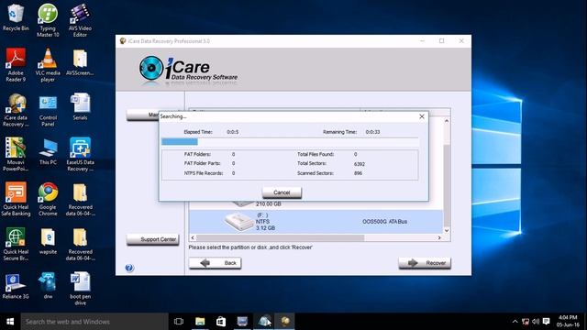Select the F: NTFS 3.12 GB partition row
This screenshot has height=330, width=587.
[x=316, y=222]
